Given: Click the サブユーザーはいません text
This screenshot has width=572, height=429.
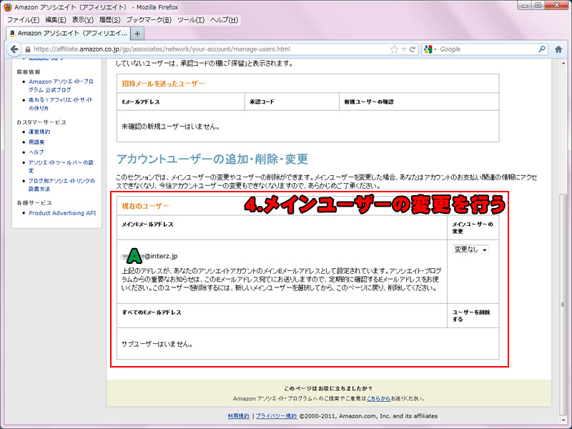Looking at the screenshot, I should (157, 344).
